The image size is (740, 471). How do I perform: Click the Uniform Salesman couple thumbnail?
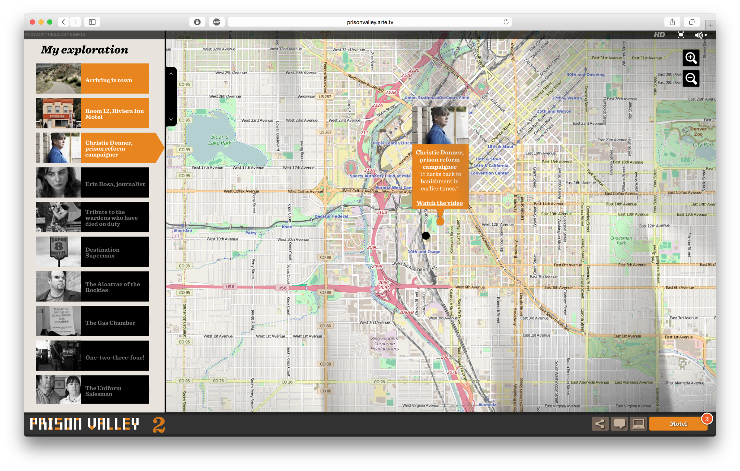58,390
